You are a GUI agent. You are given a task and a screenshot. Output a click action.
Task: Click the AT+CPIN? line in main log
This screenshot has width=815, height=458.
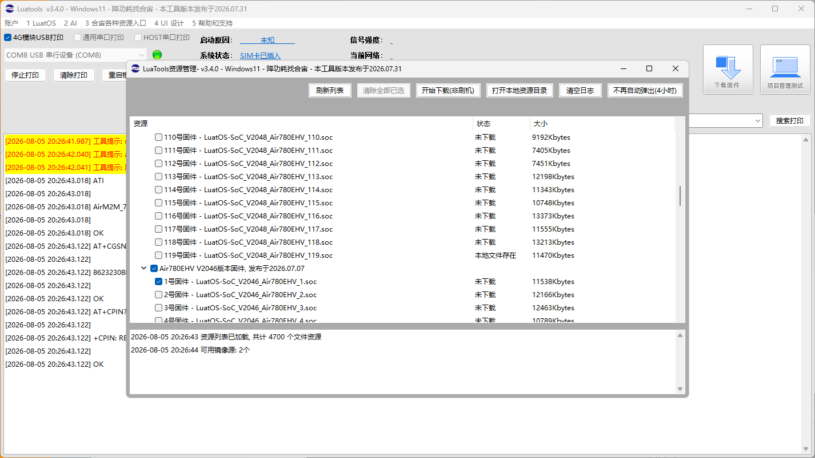coord(66,311)
